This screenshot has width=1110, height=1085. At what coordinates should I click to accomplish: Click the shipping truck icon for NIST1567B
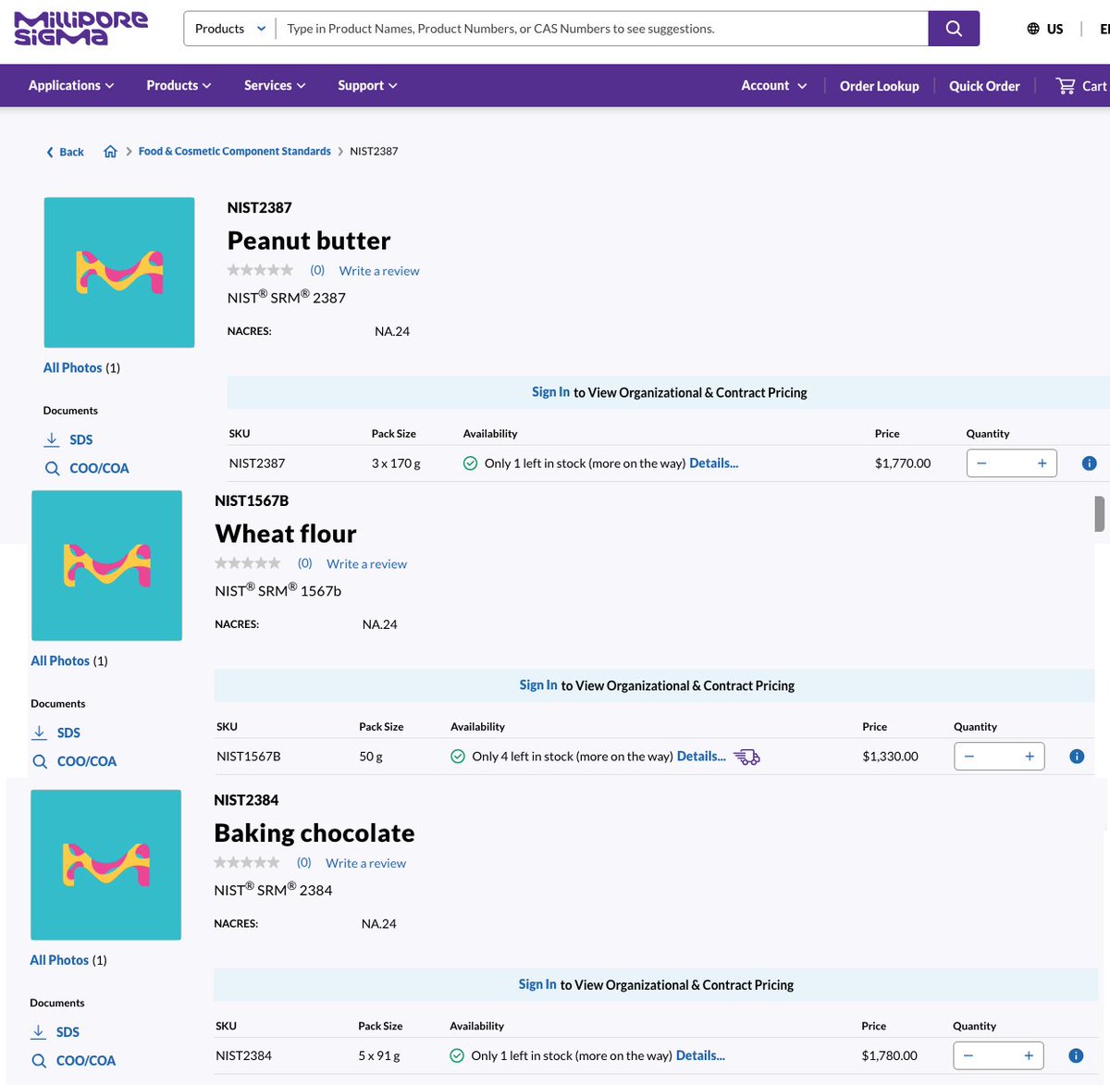[746, 757]
